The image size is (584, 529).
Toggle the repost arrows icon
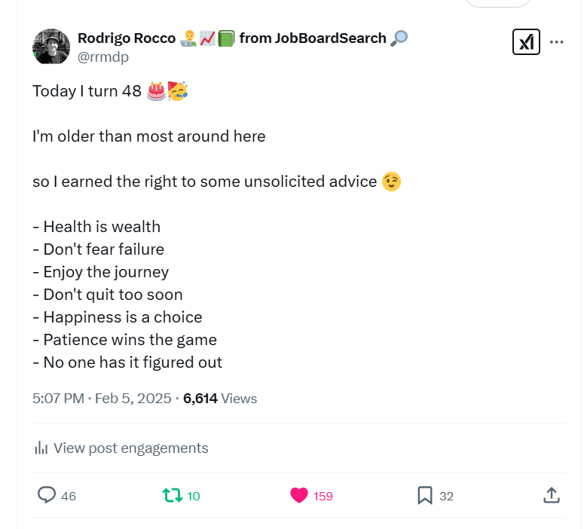(x=173, y=495)
